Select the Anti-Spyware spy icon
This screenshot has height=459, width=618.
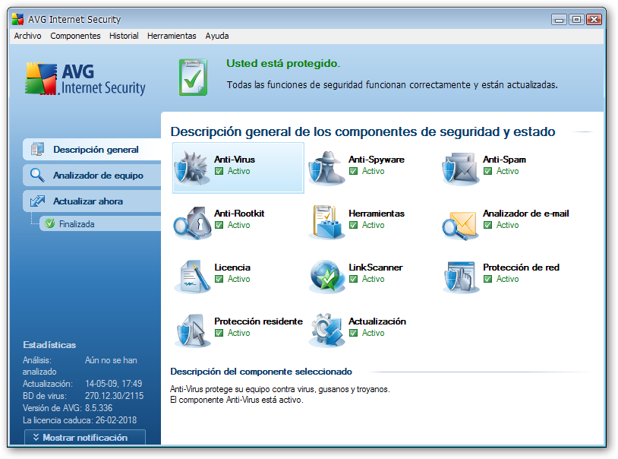tap(326, 167)
